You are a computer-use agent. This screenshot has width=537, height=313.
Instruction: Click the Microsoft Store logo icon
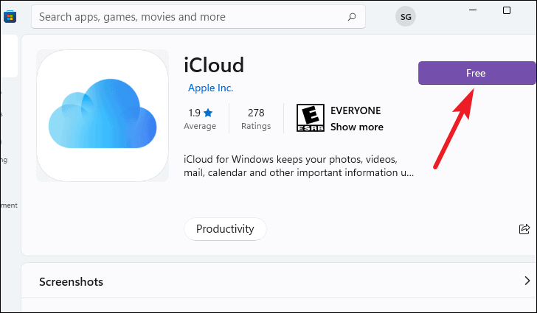10,16
